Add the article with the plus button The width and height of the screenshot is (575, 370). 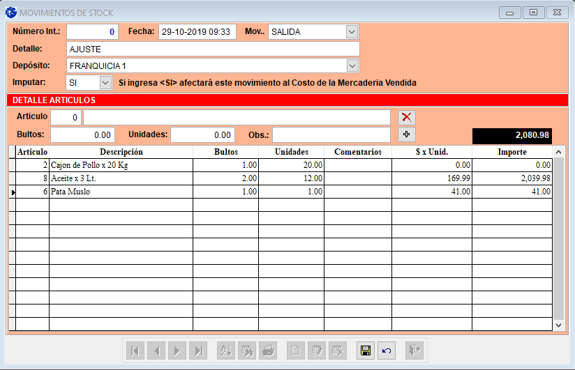(407, 134)
